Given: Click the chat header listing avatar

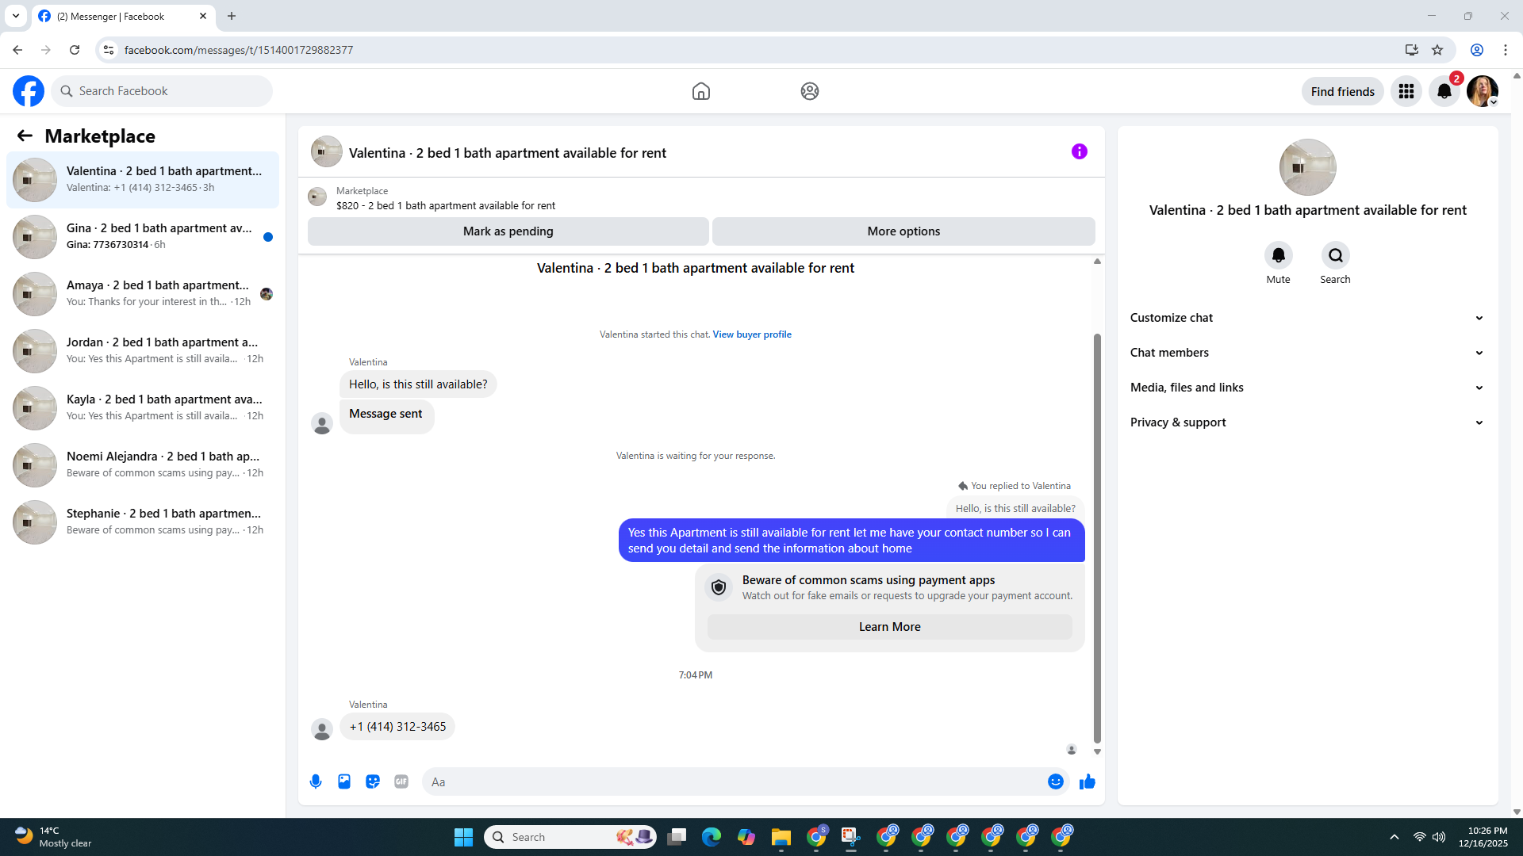Looking at the screenshot, I should [x=326, y=151].
